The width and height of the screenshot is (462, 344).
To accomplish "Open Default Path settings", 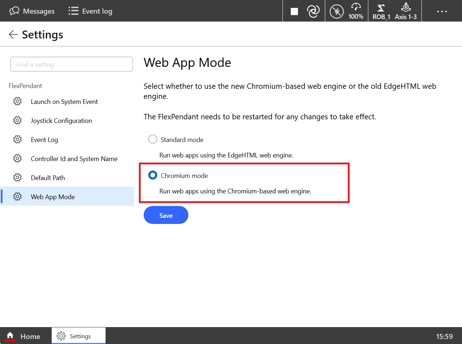I will (x=68, y=178).
